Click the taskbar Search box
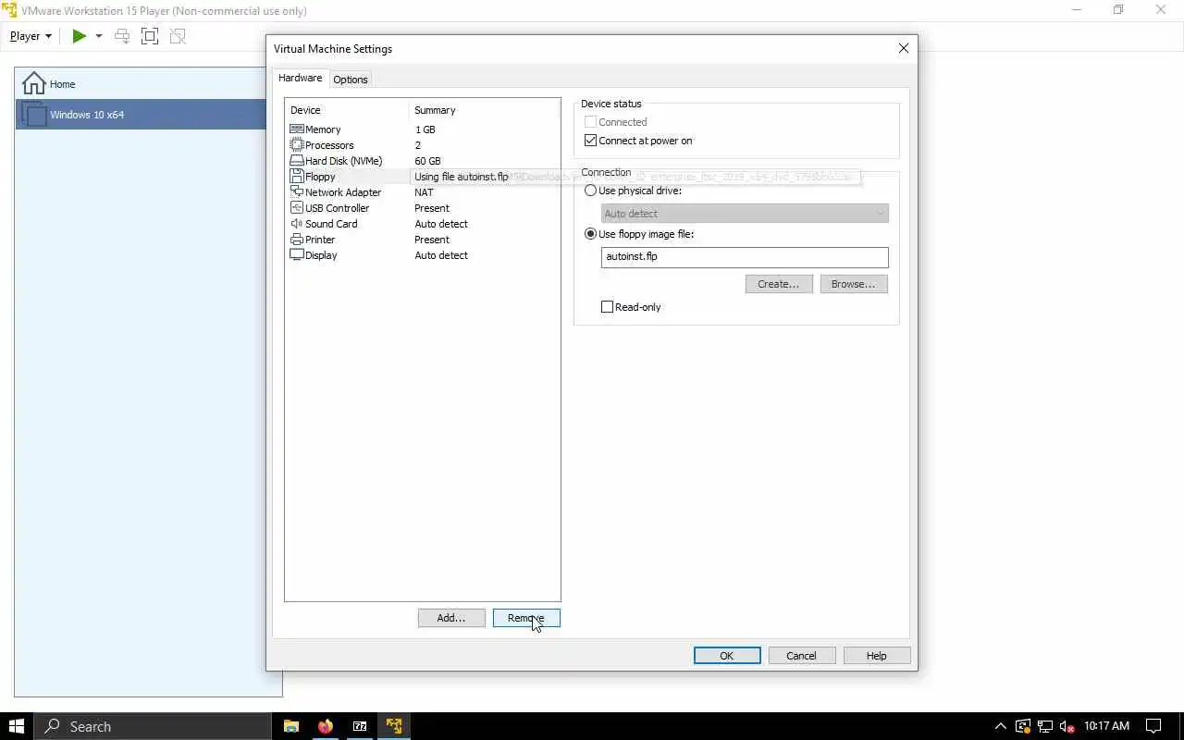The image size is (1184, 740). 152,726
